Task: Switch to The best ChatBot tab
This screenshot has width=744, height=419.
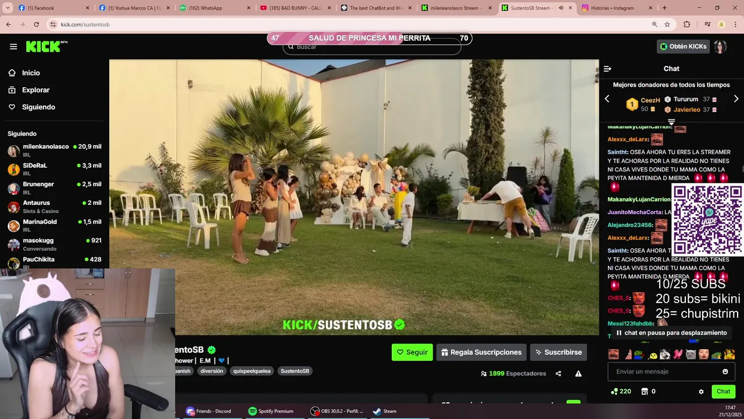Action: (375, 8)
